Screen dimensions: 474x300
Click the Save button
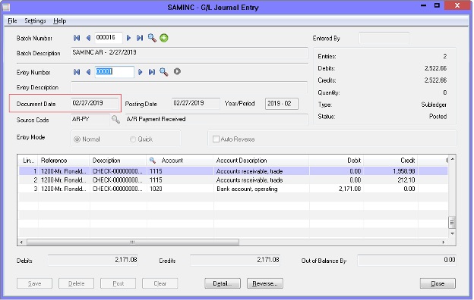click(34, 283)
